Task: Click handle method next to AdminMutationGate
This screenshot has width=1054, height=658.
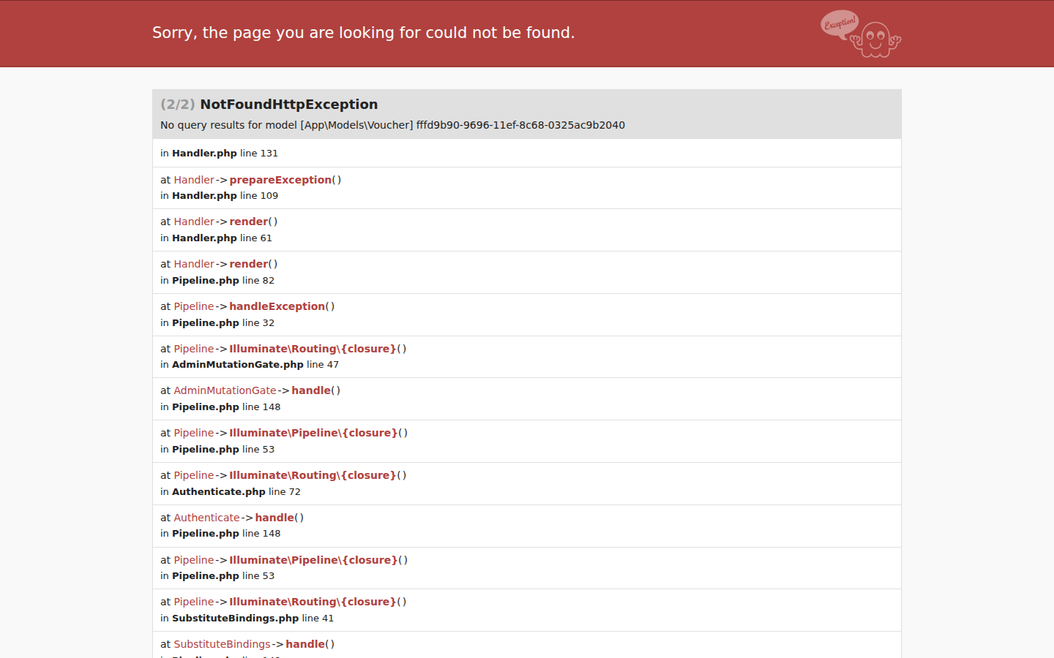Action: [311, 390]
